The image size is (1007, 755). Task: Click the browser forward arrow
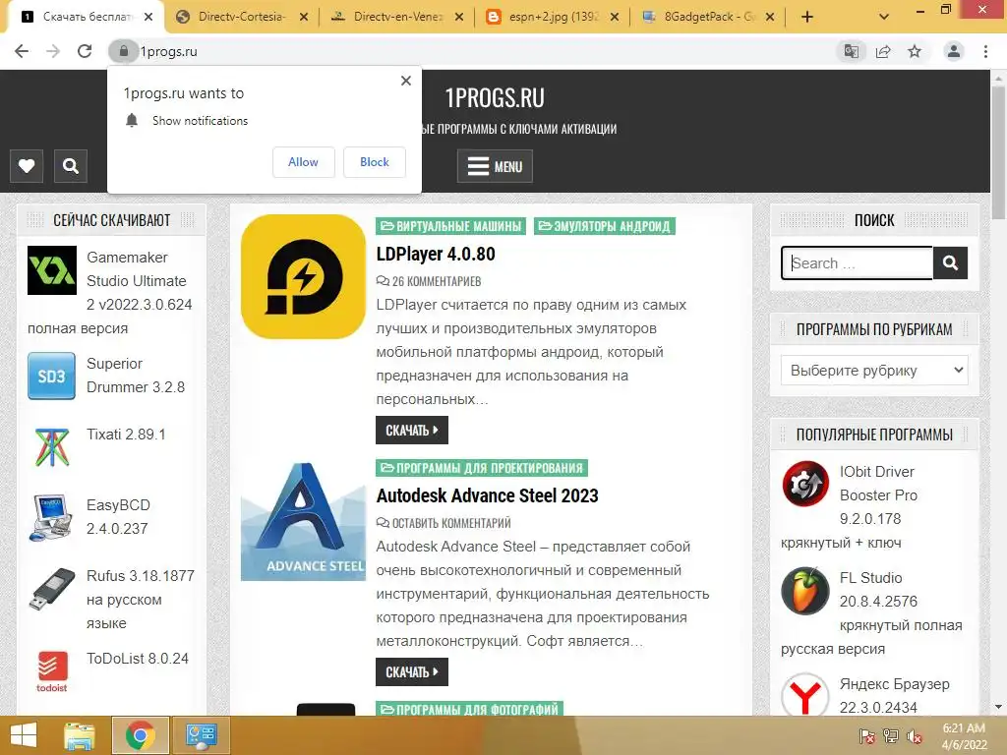pyautogui.click(x=53, y=51)
